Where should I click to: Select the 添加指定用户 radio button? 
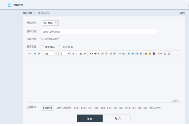point(42,39)
